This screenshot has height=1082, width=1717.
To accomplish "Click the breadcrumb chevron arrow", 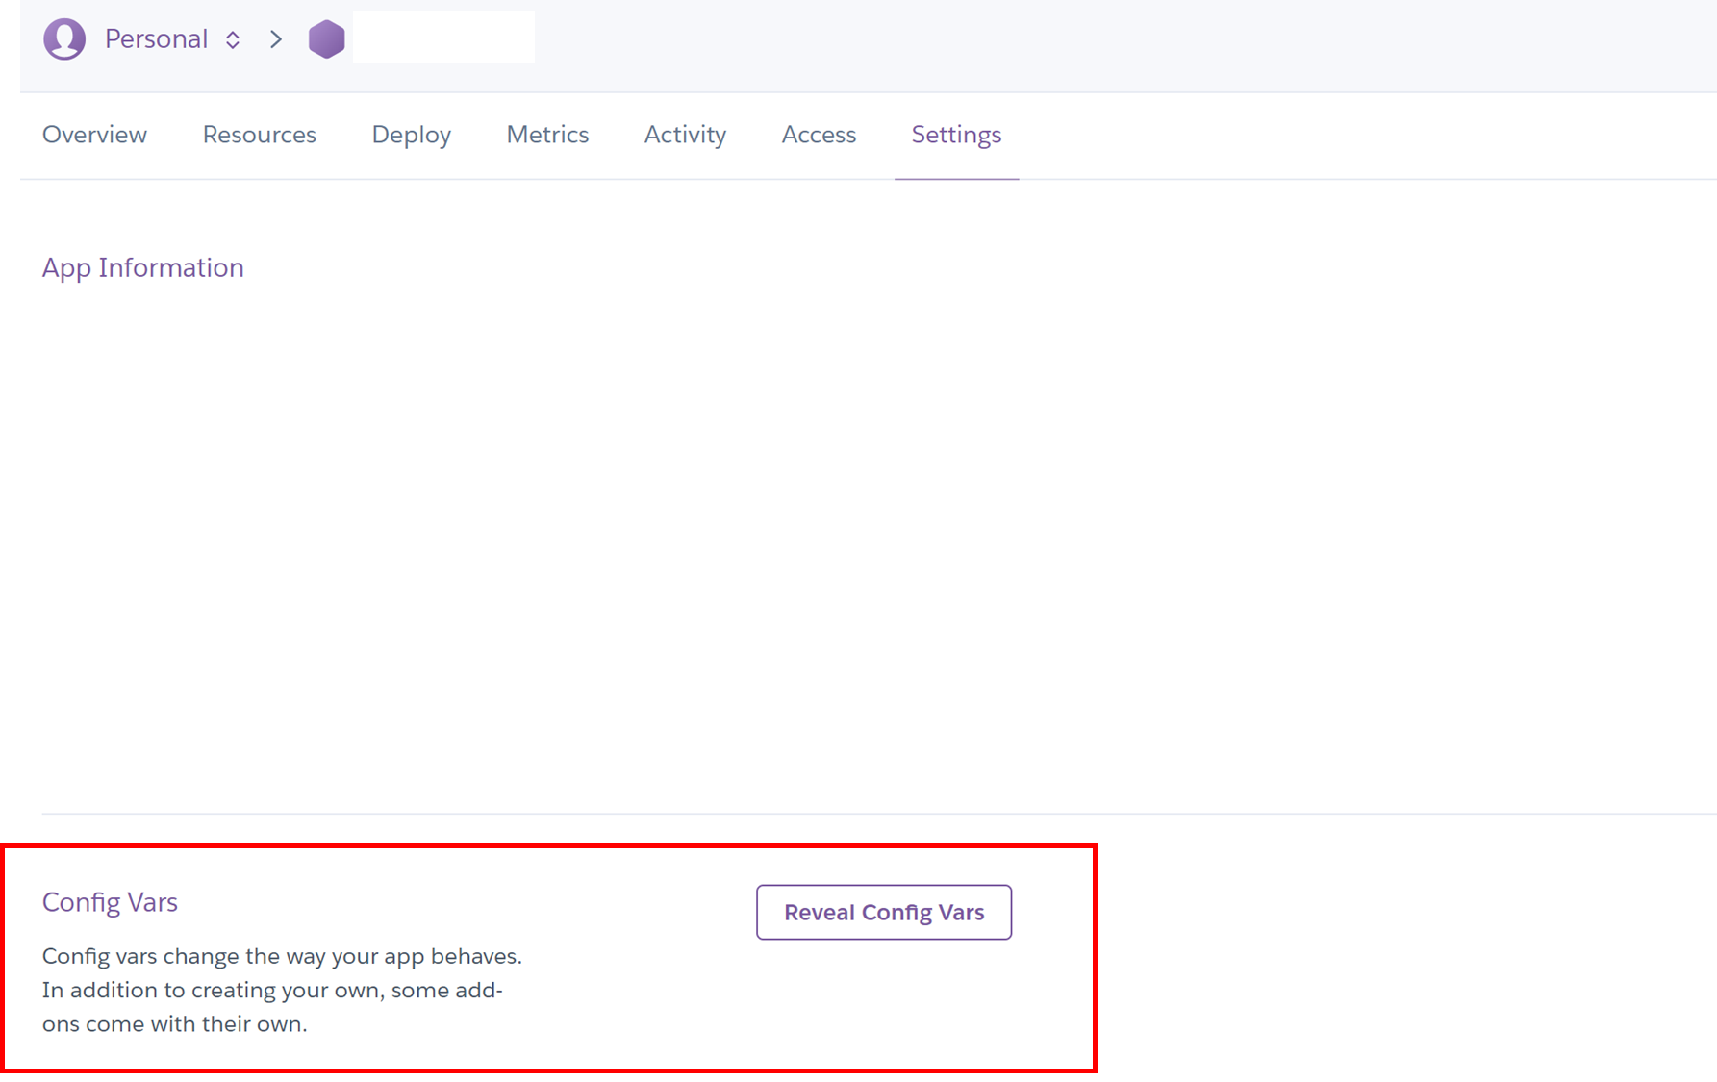I will [276, 39].
